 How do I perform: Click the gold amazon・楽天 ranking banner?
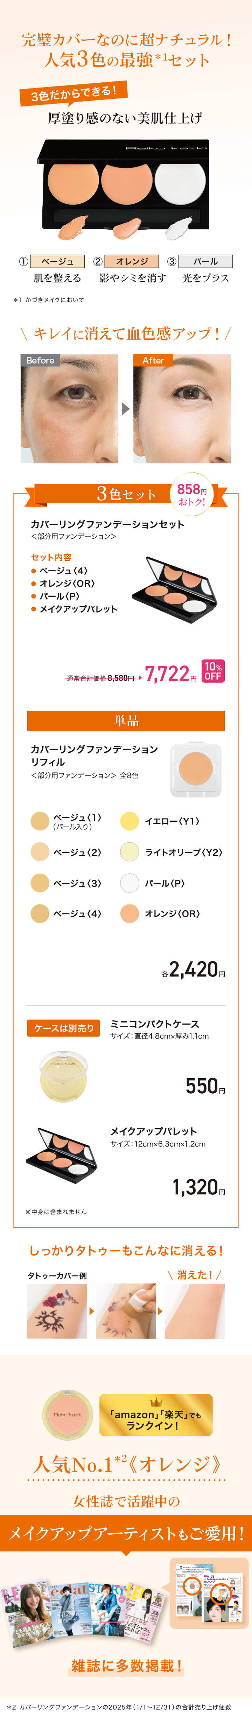tap(156, 1415)
